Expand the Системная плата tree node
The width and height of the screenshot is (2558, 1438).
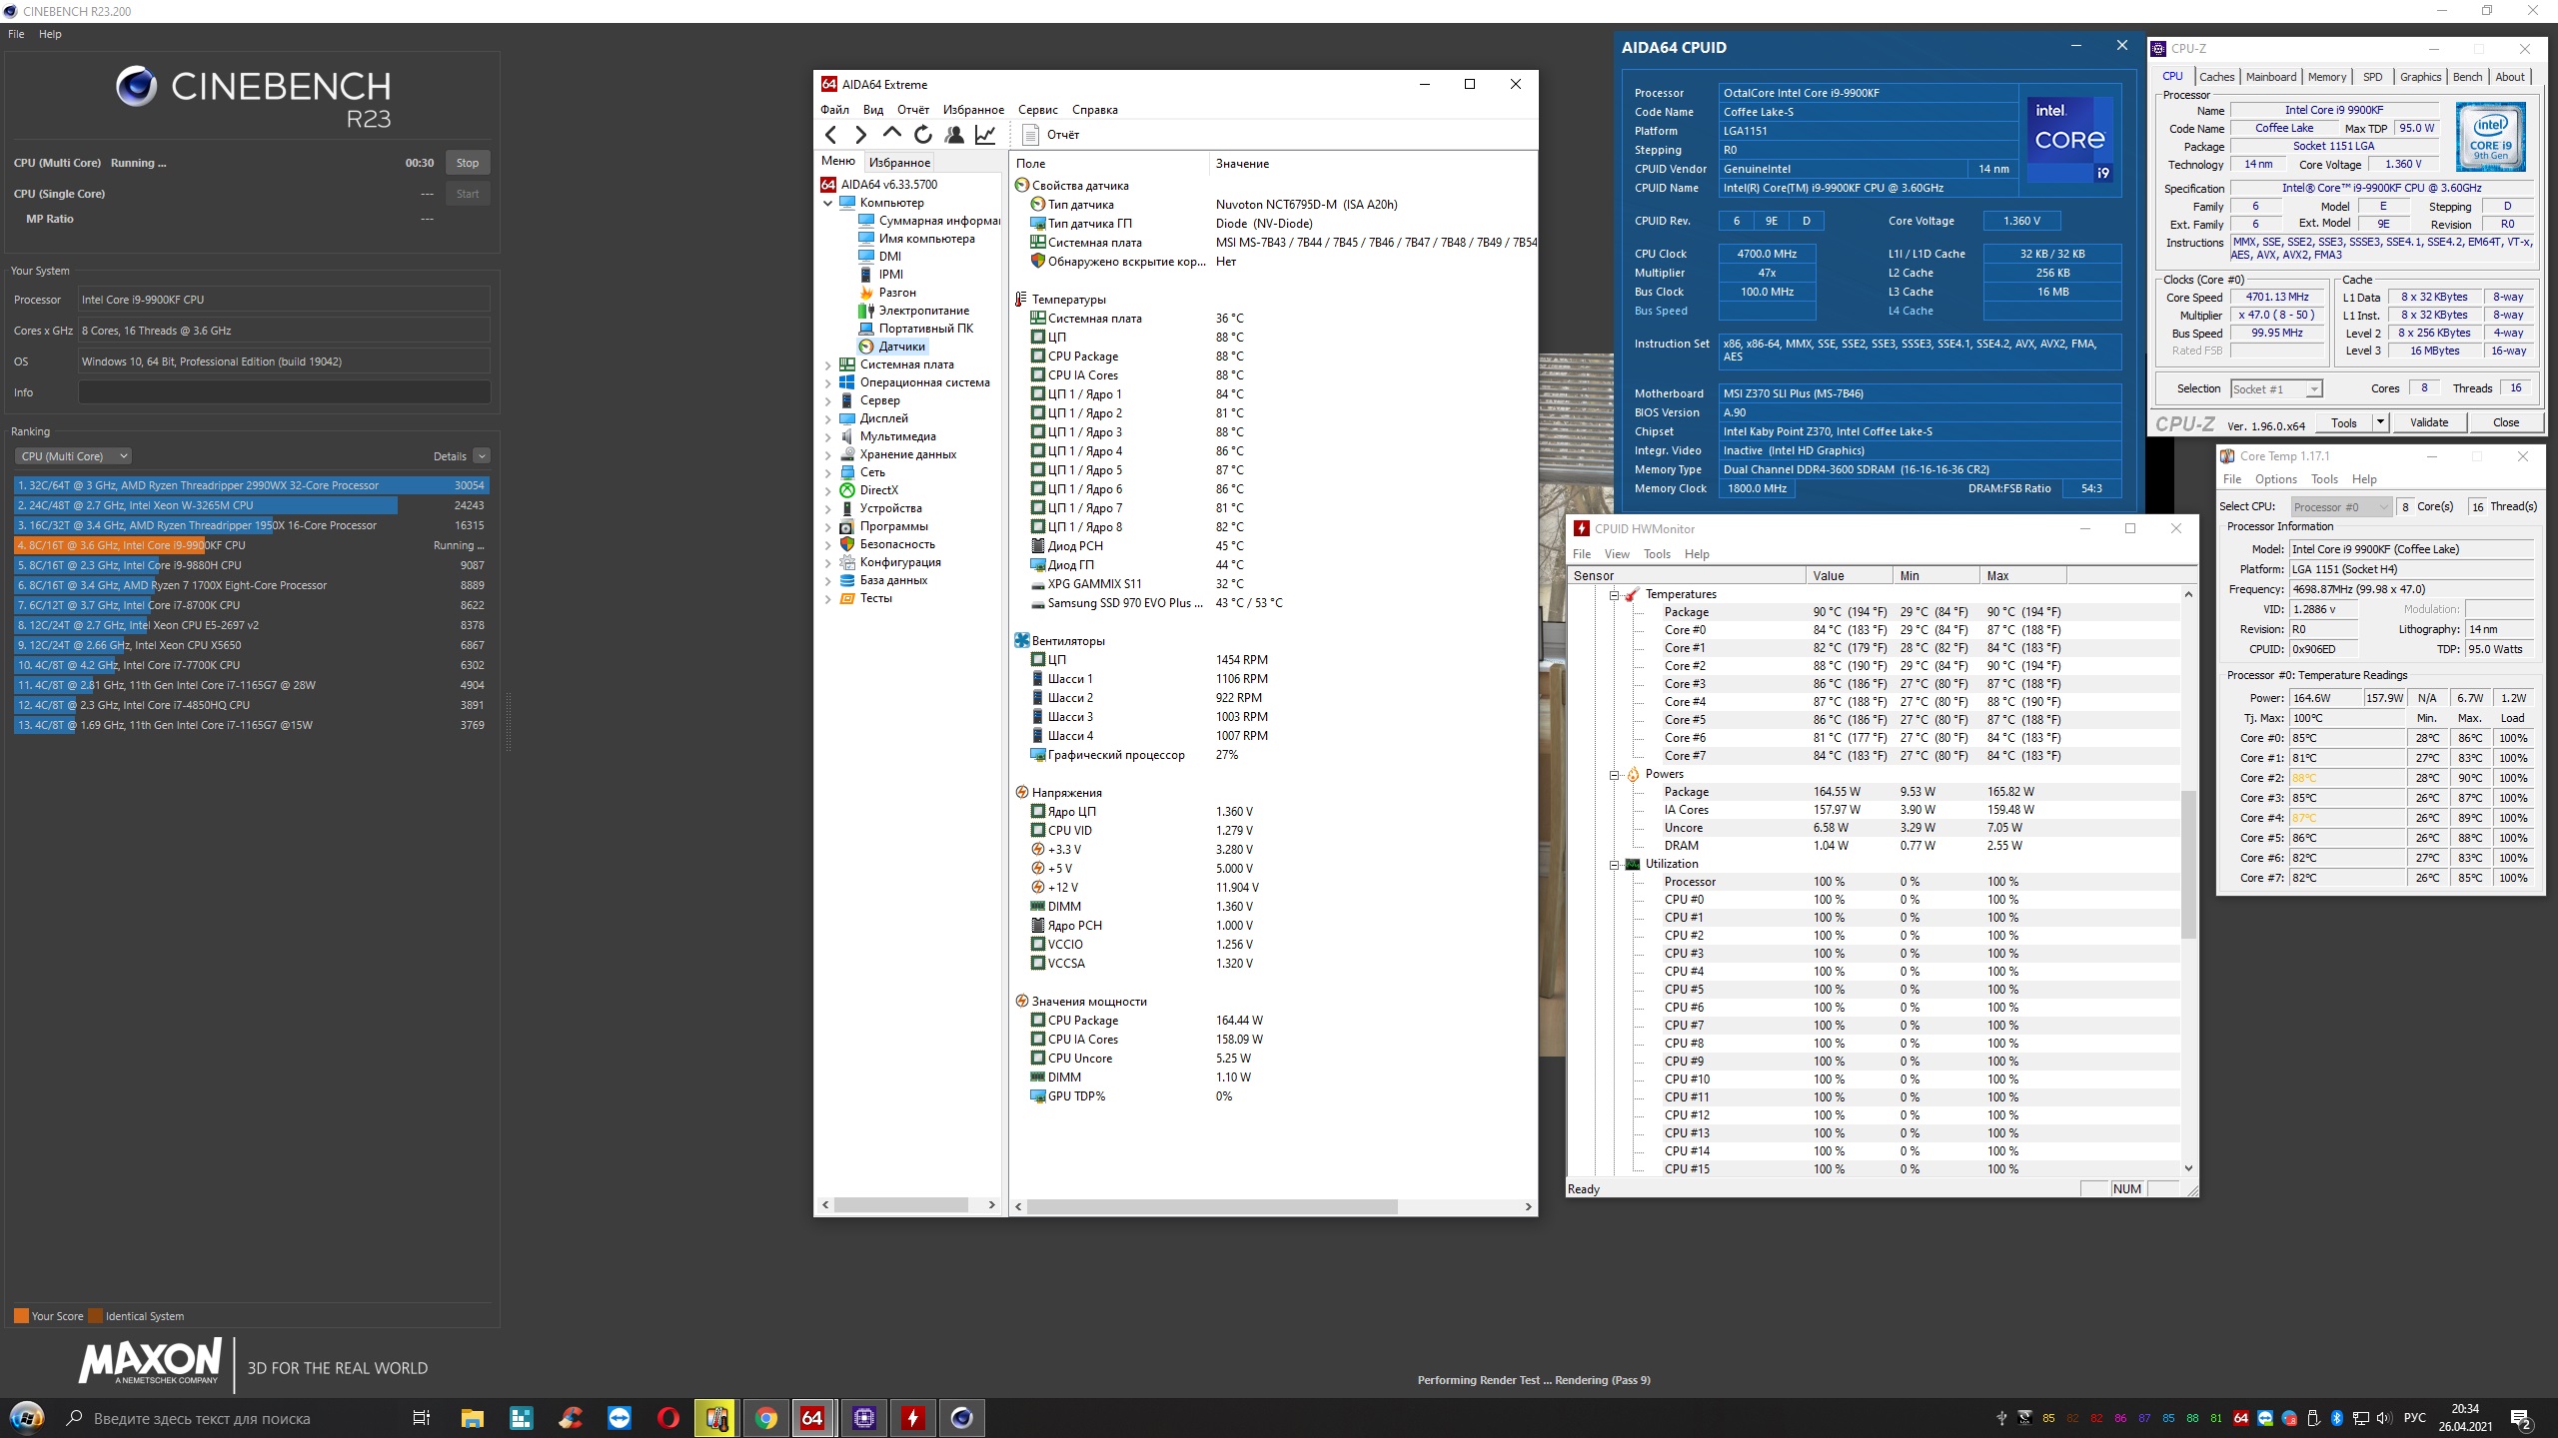(x=827, y=365)
